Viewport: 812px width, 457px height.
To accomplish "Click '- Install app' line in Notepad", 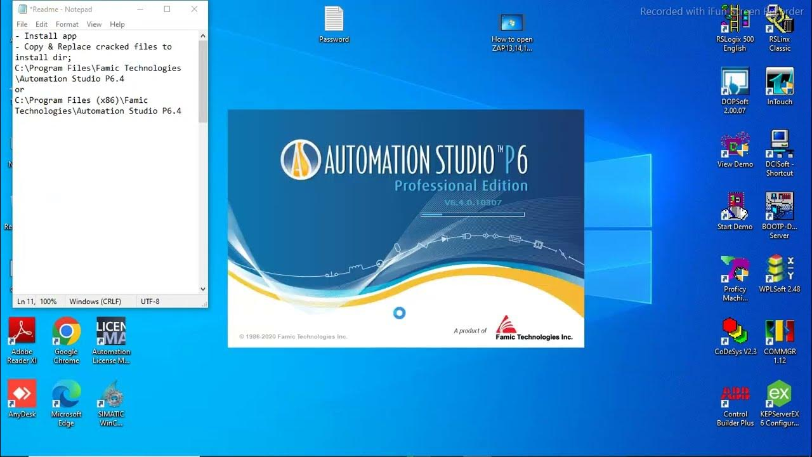I will (x=46, y=36).
